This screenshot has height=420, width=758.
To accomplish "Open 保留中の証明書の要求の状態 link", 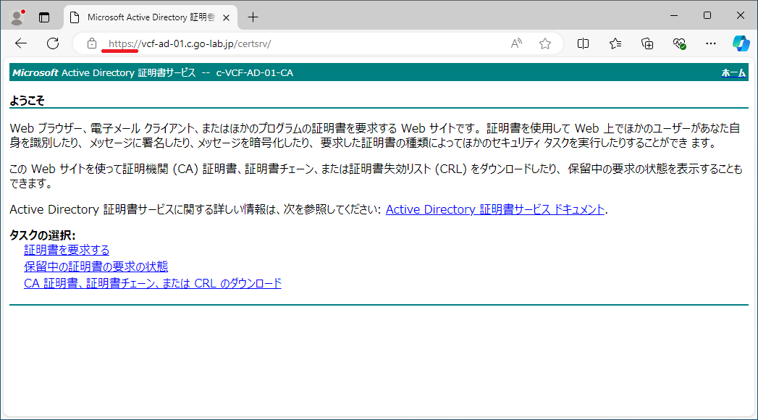I will pos(96,266).
